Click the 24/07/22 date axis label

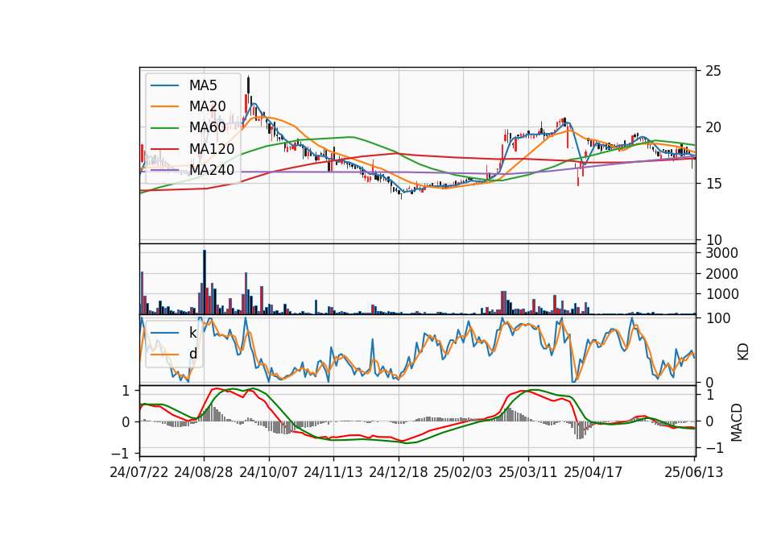[x=139, y=472]
